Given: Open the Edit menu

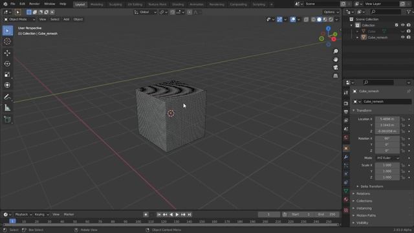Looking at the screenshot, I should (x=22, y=4).
